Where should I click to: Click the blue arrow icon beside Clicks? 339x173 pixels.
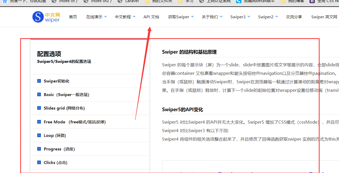pos(39,162)
